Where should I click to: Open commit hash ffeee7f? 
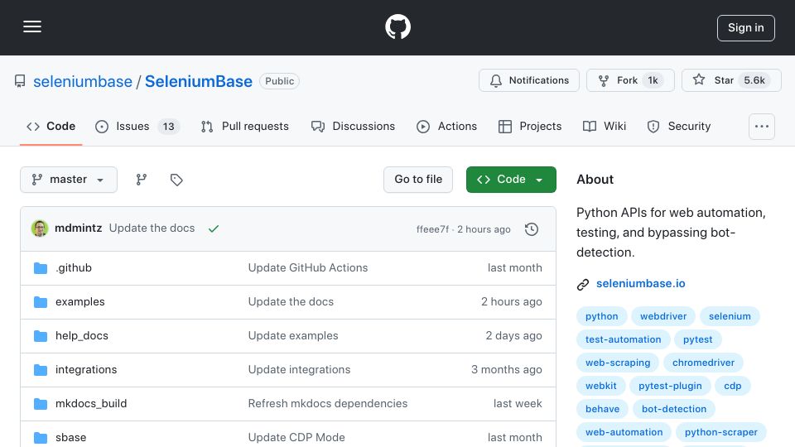[432, 229]
